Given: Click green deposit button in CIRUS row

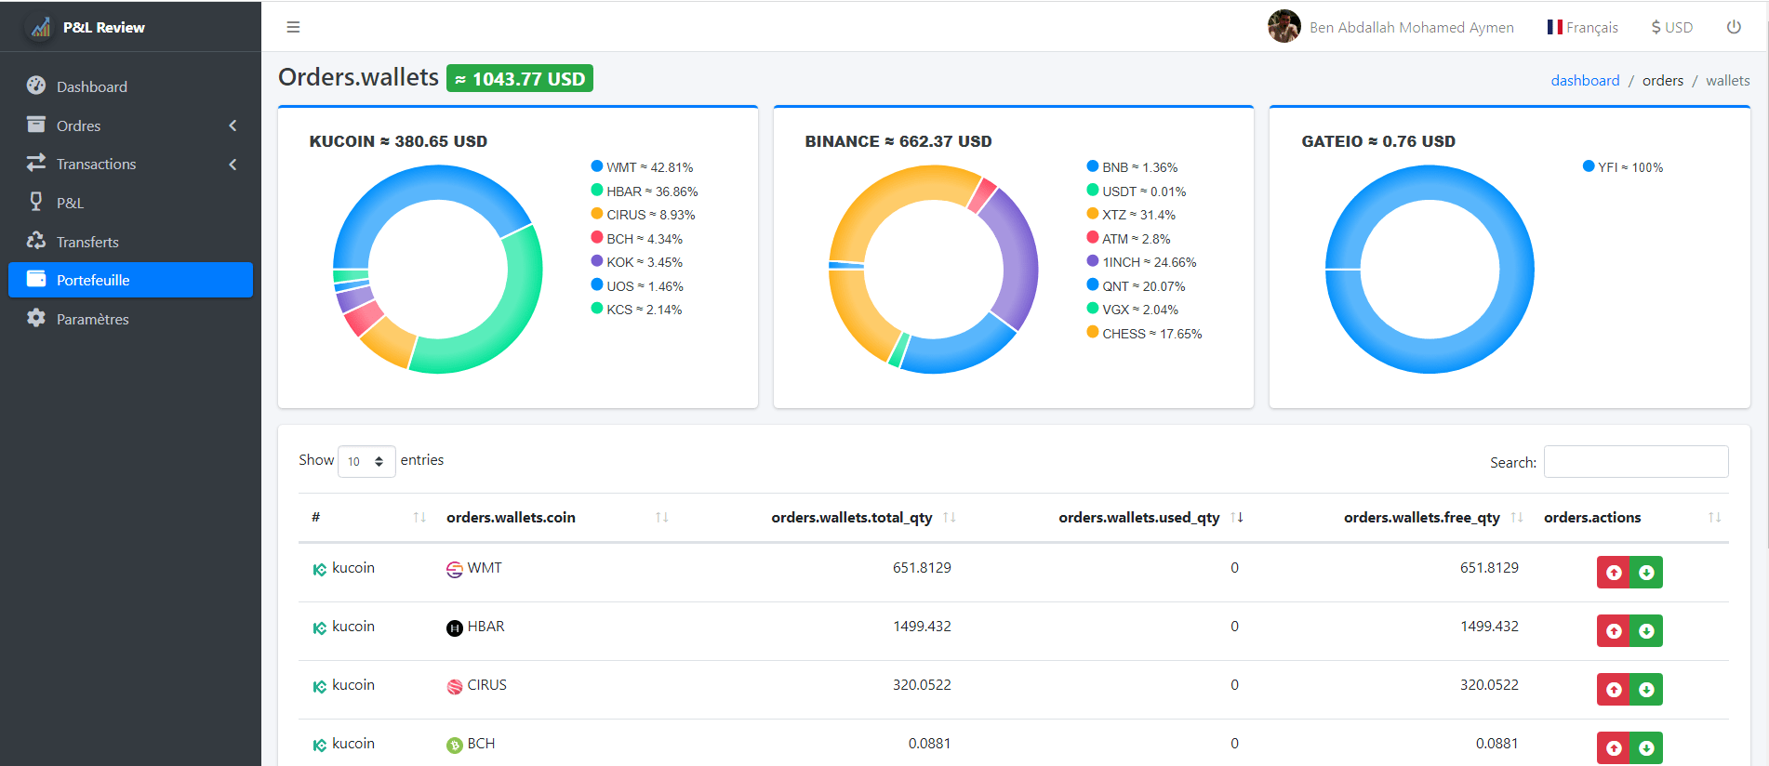Looking at the screenshot, I should coord(1646,690).
